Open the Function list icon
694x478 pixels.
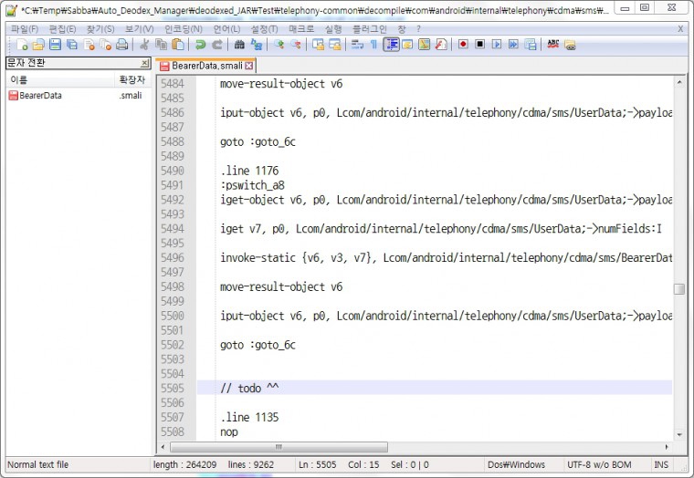441,44
